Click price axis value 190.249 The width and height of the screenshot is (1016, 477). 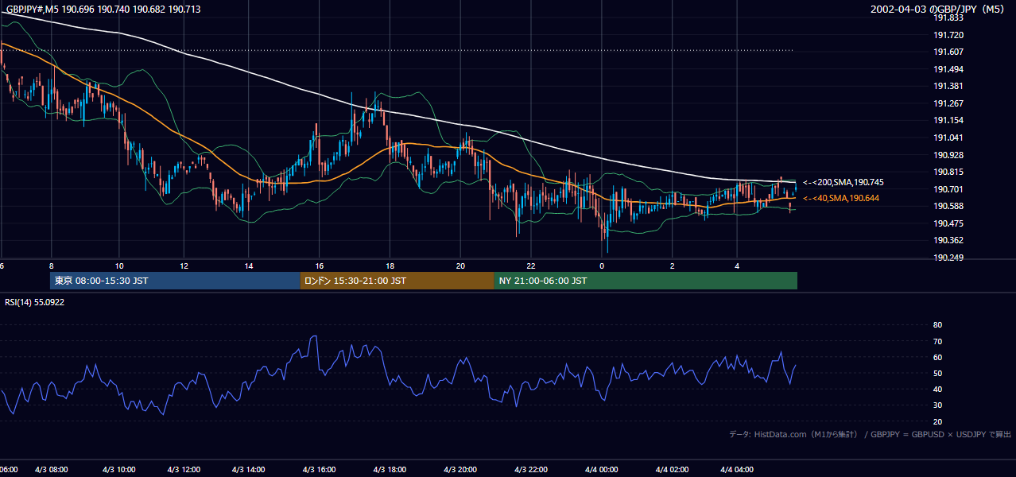point(948,258)
